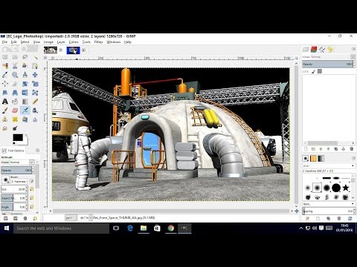Viewport: 357px width, 267px height.
Task: Toggle the Lock pixels paintbrush icon
Action: pyautogui.click(x=313, y=71)
